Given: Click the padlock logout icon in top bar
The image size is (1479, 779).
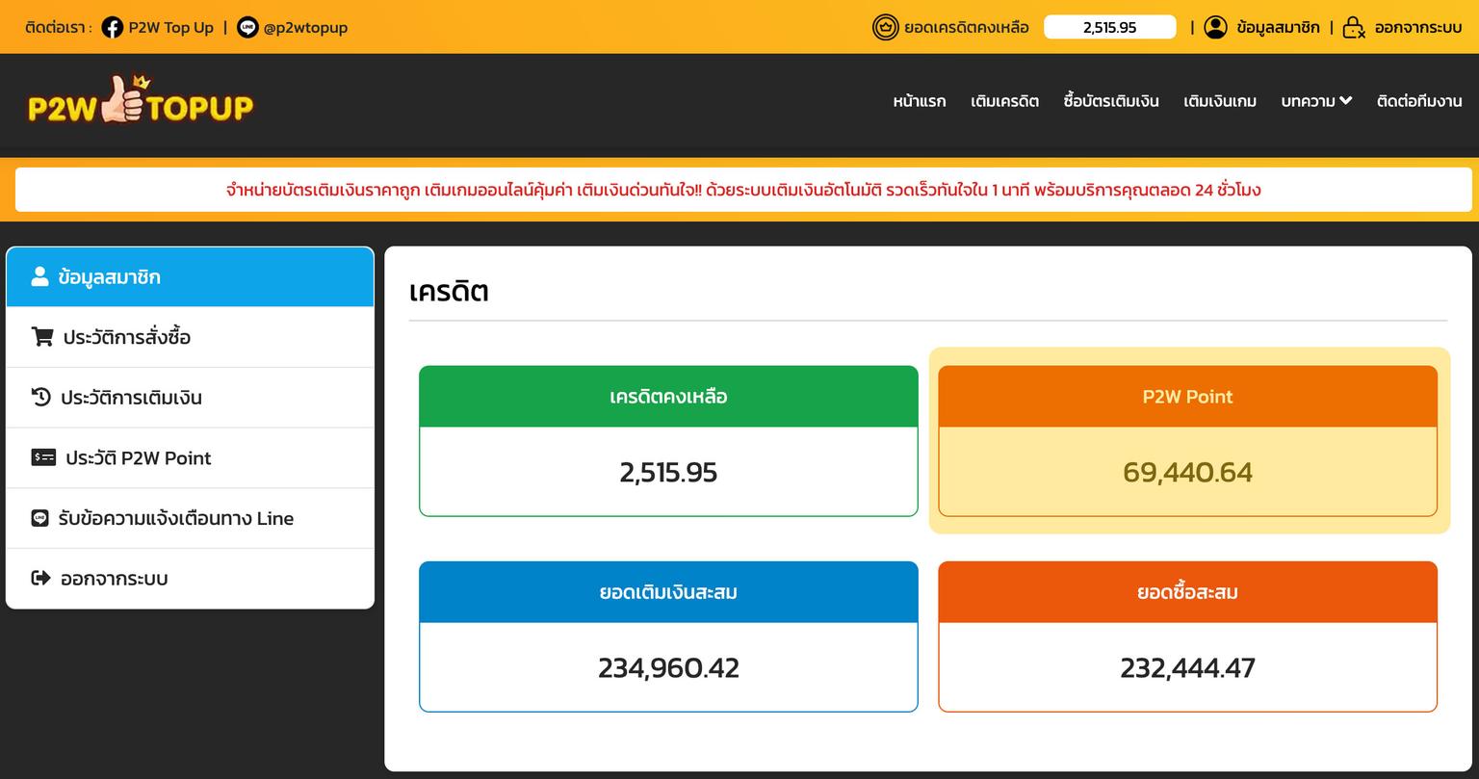Looking at the screenshot, I should pyautogui.click(x=1354, y=27).
